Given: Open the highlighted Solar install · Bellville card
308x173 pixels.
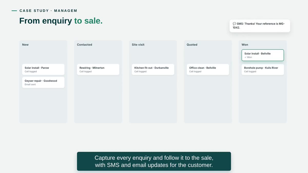Looking at the screenshot, I should point(263,55).
